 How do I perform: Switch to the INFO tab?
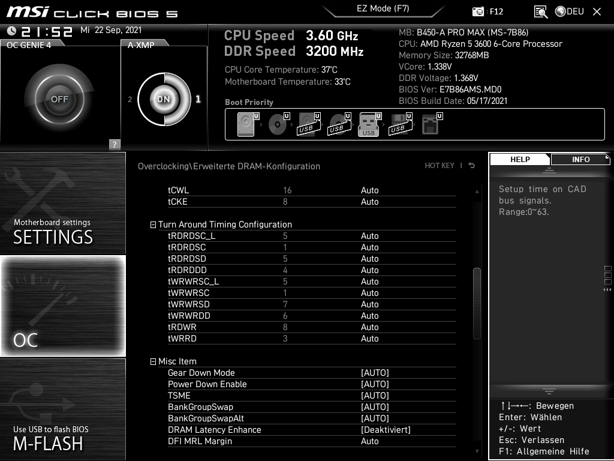(580, 159)
